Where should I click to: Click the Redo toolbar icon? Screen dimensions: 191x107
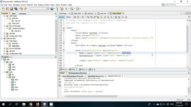click(26, 9)
